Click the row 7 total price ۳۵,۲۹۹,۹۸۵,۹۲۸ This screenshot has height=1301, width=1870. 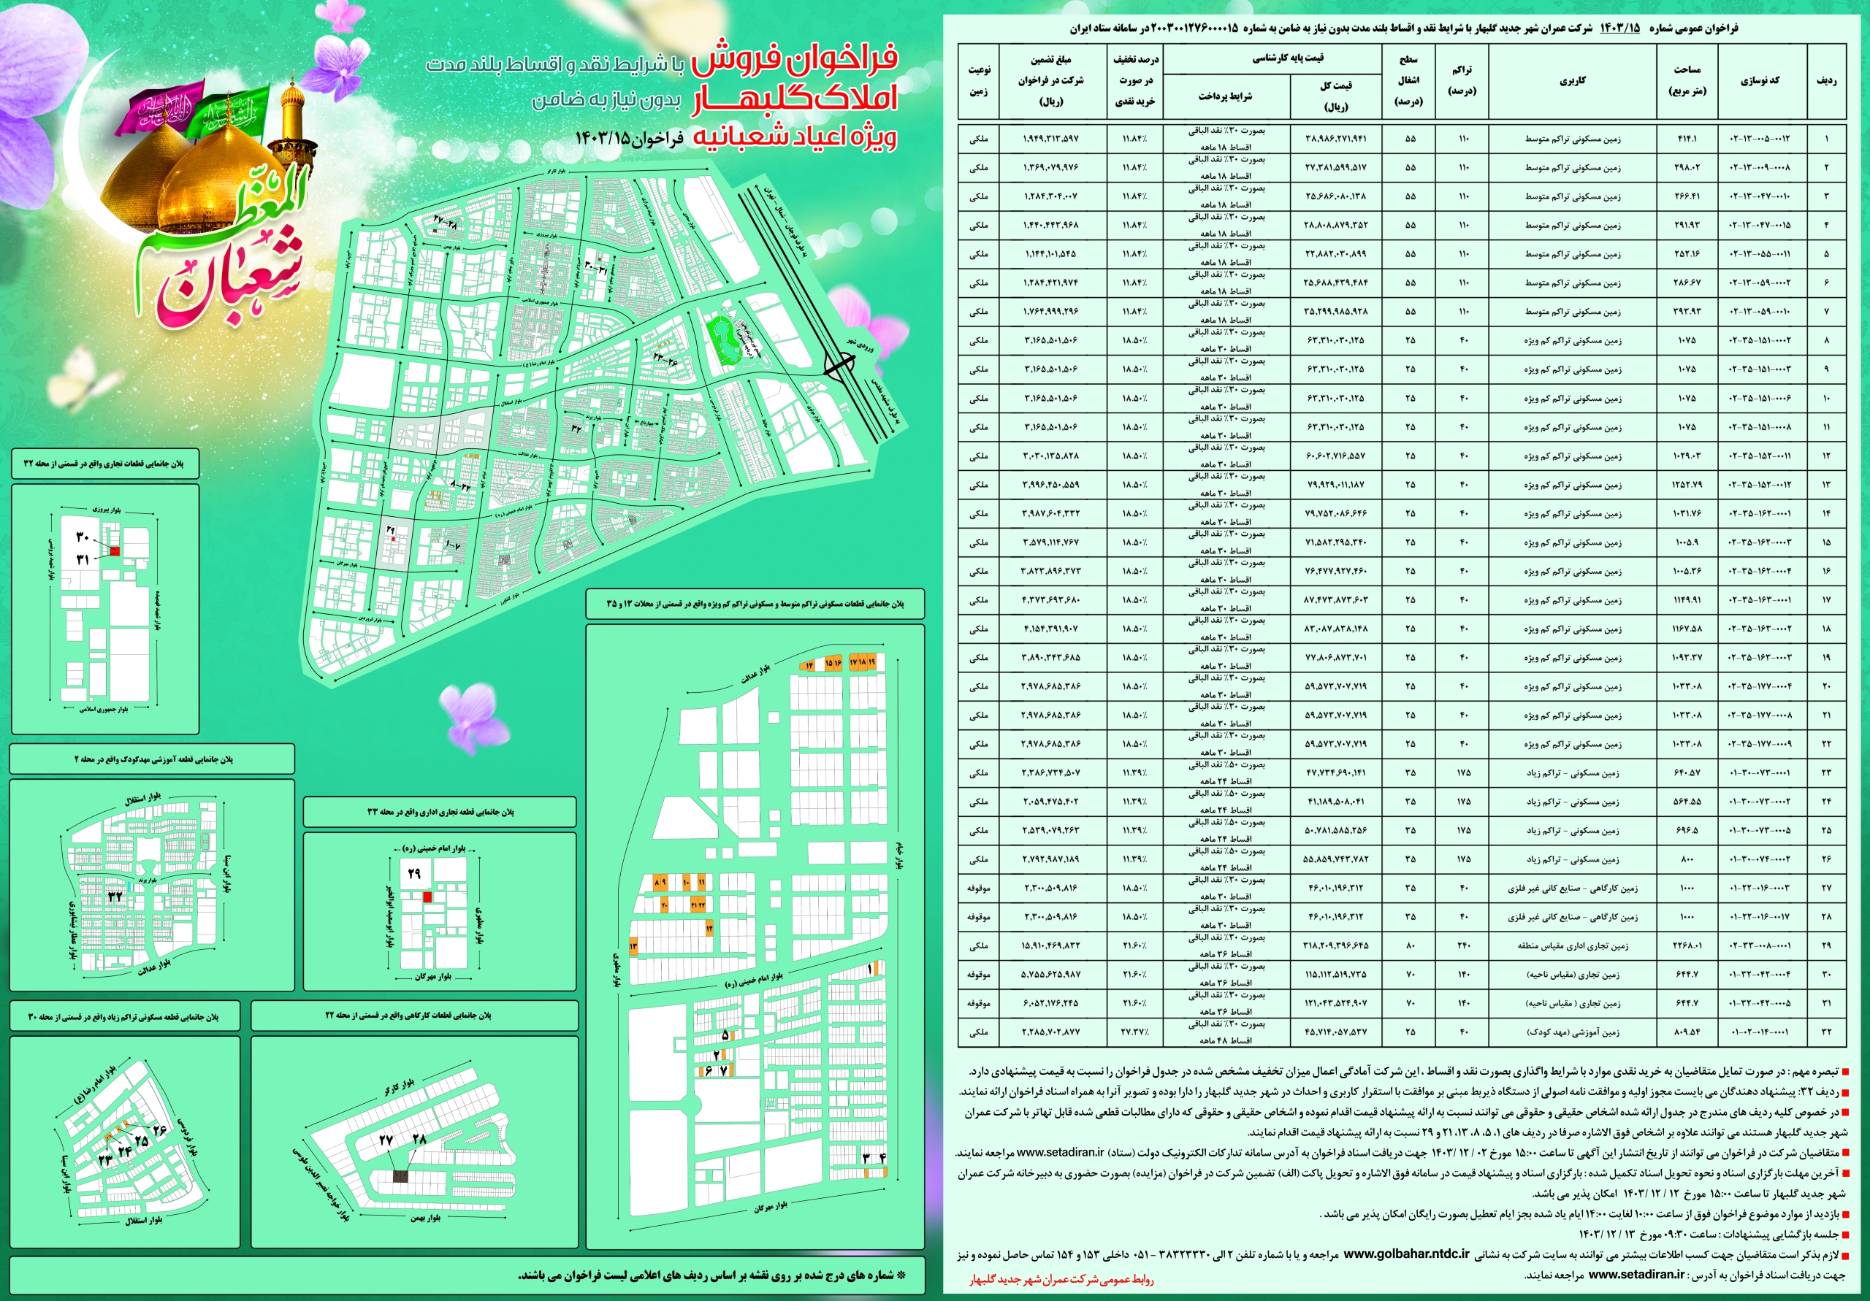tap(1336, 312)
